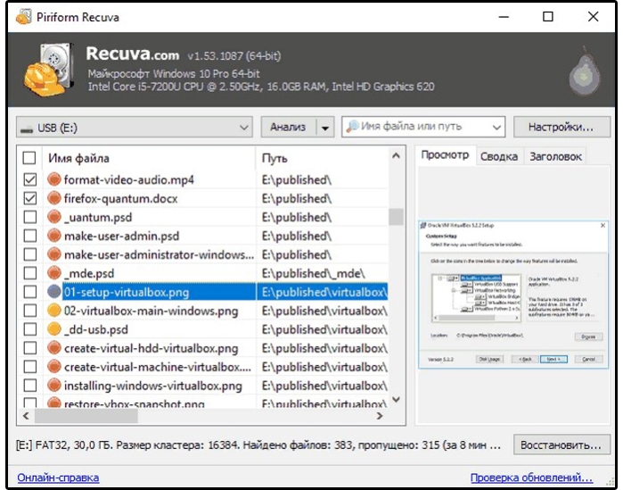Click the magnifier icon in the search box

352,127
